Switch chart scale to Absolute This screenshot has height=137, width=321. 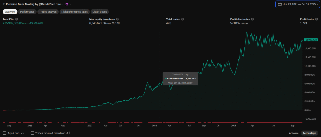pos(294,133)
